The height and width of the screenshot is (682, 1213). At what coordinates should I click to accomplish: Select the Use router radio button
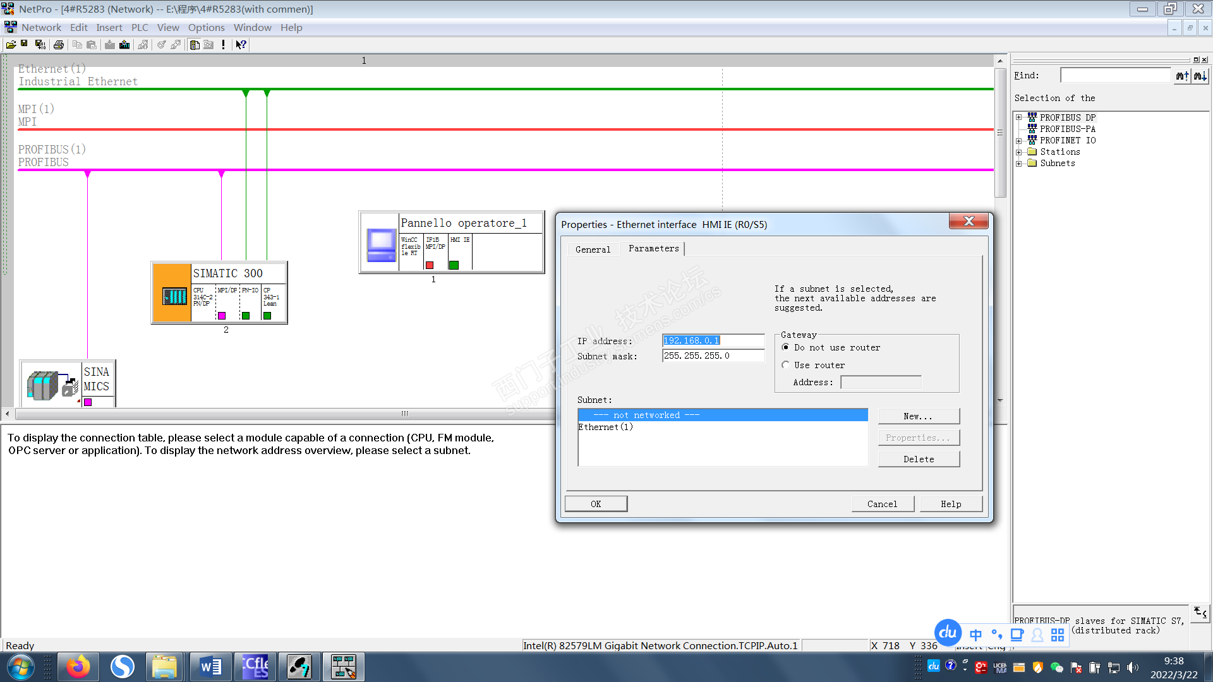[x=785, y=365]
